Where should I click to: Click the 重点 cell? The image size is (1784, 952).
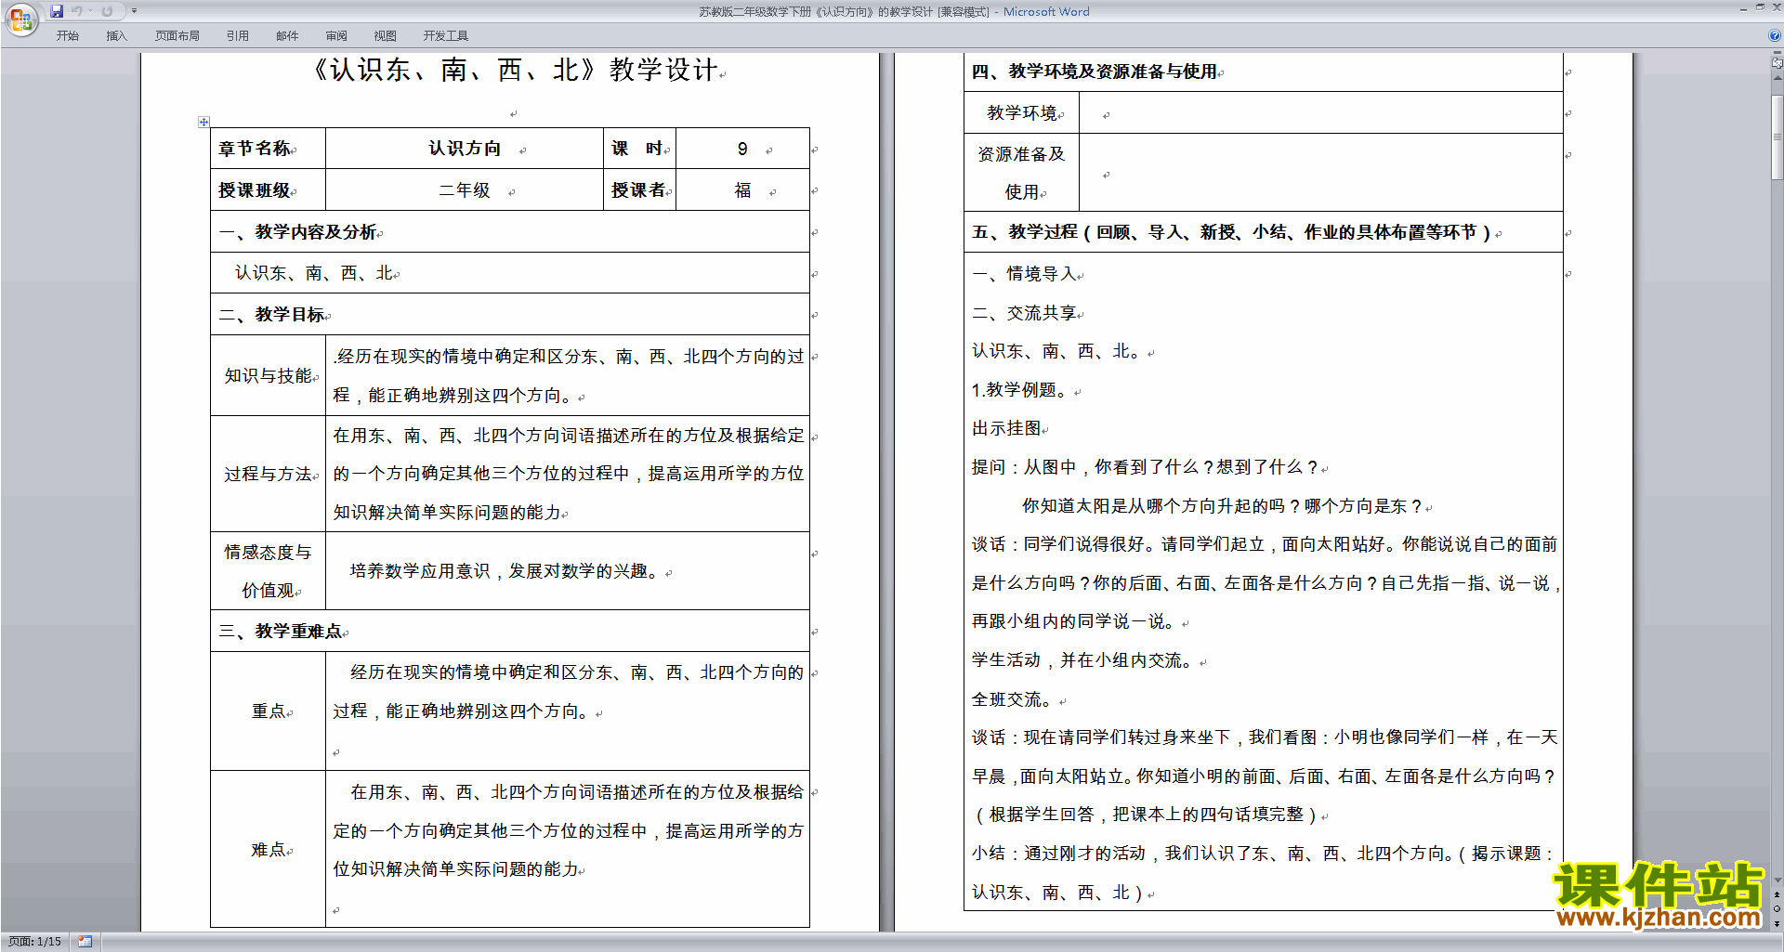[x=268, y=711]
